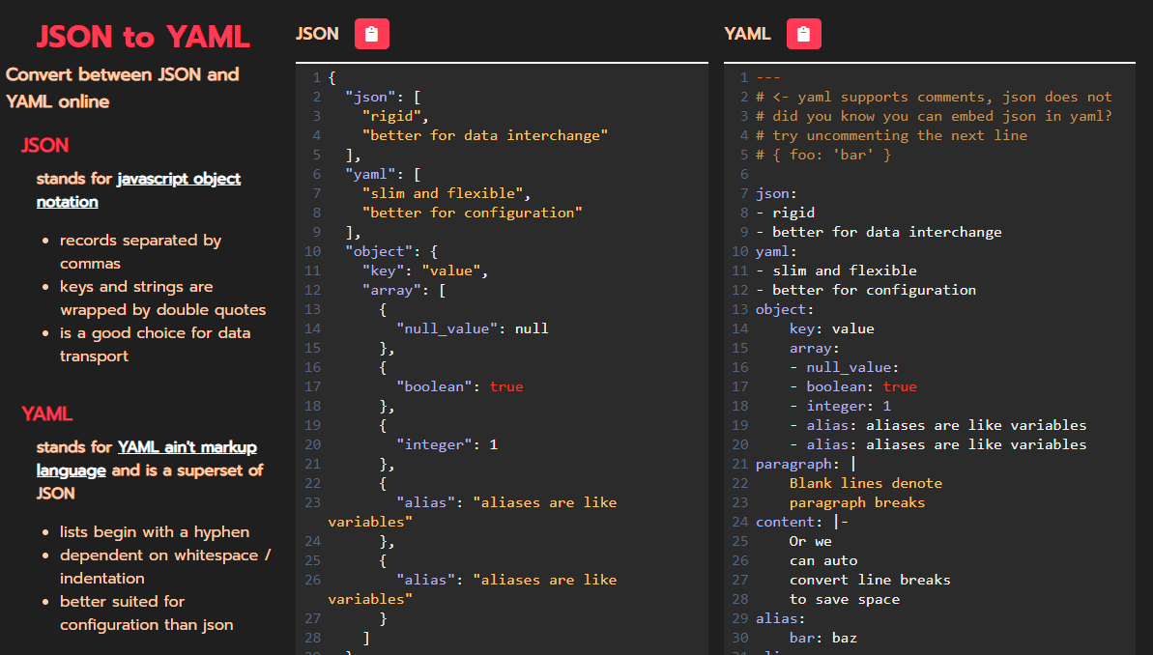Click YAML line "Blank lines denote"
This screenshot has height=655, width=1153.
pyautogui.click(x=866, y=483)
